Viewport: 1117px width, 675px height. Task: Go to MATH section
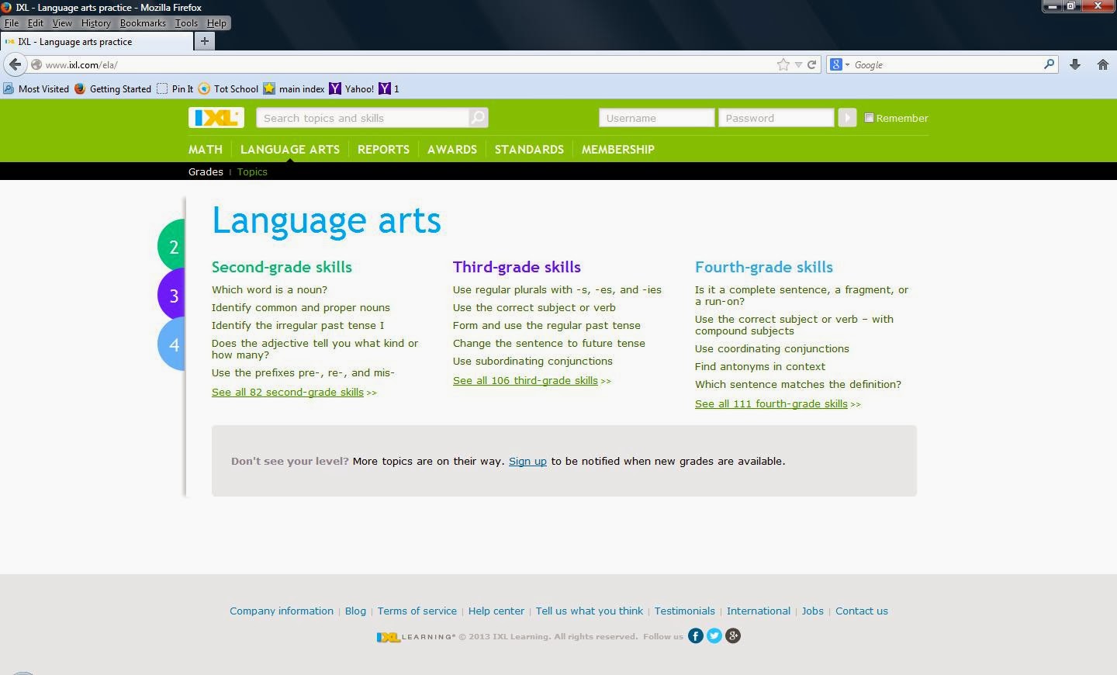206,149
